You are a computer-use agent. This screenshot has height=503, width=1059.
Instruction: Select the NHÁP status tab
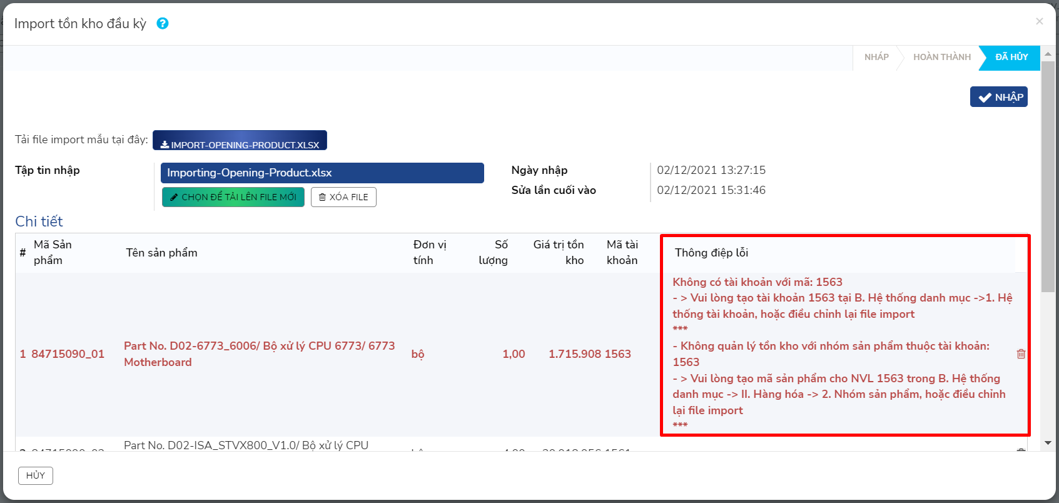876,57
